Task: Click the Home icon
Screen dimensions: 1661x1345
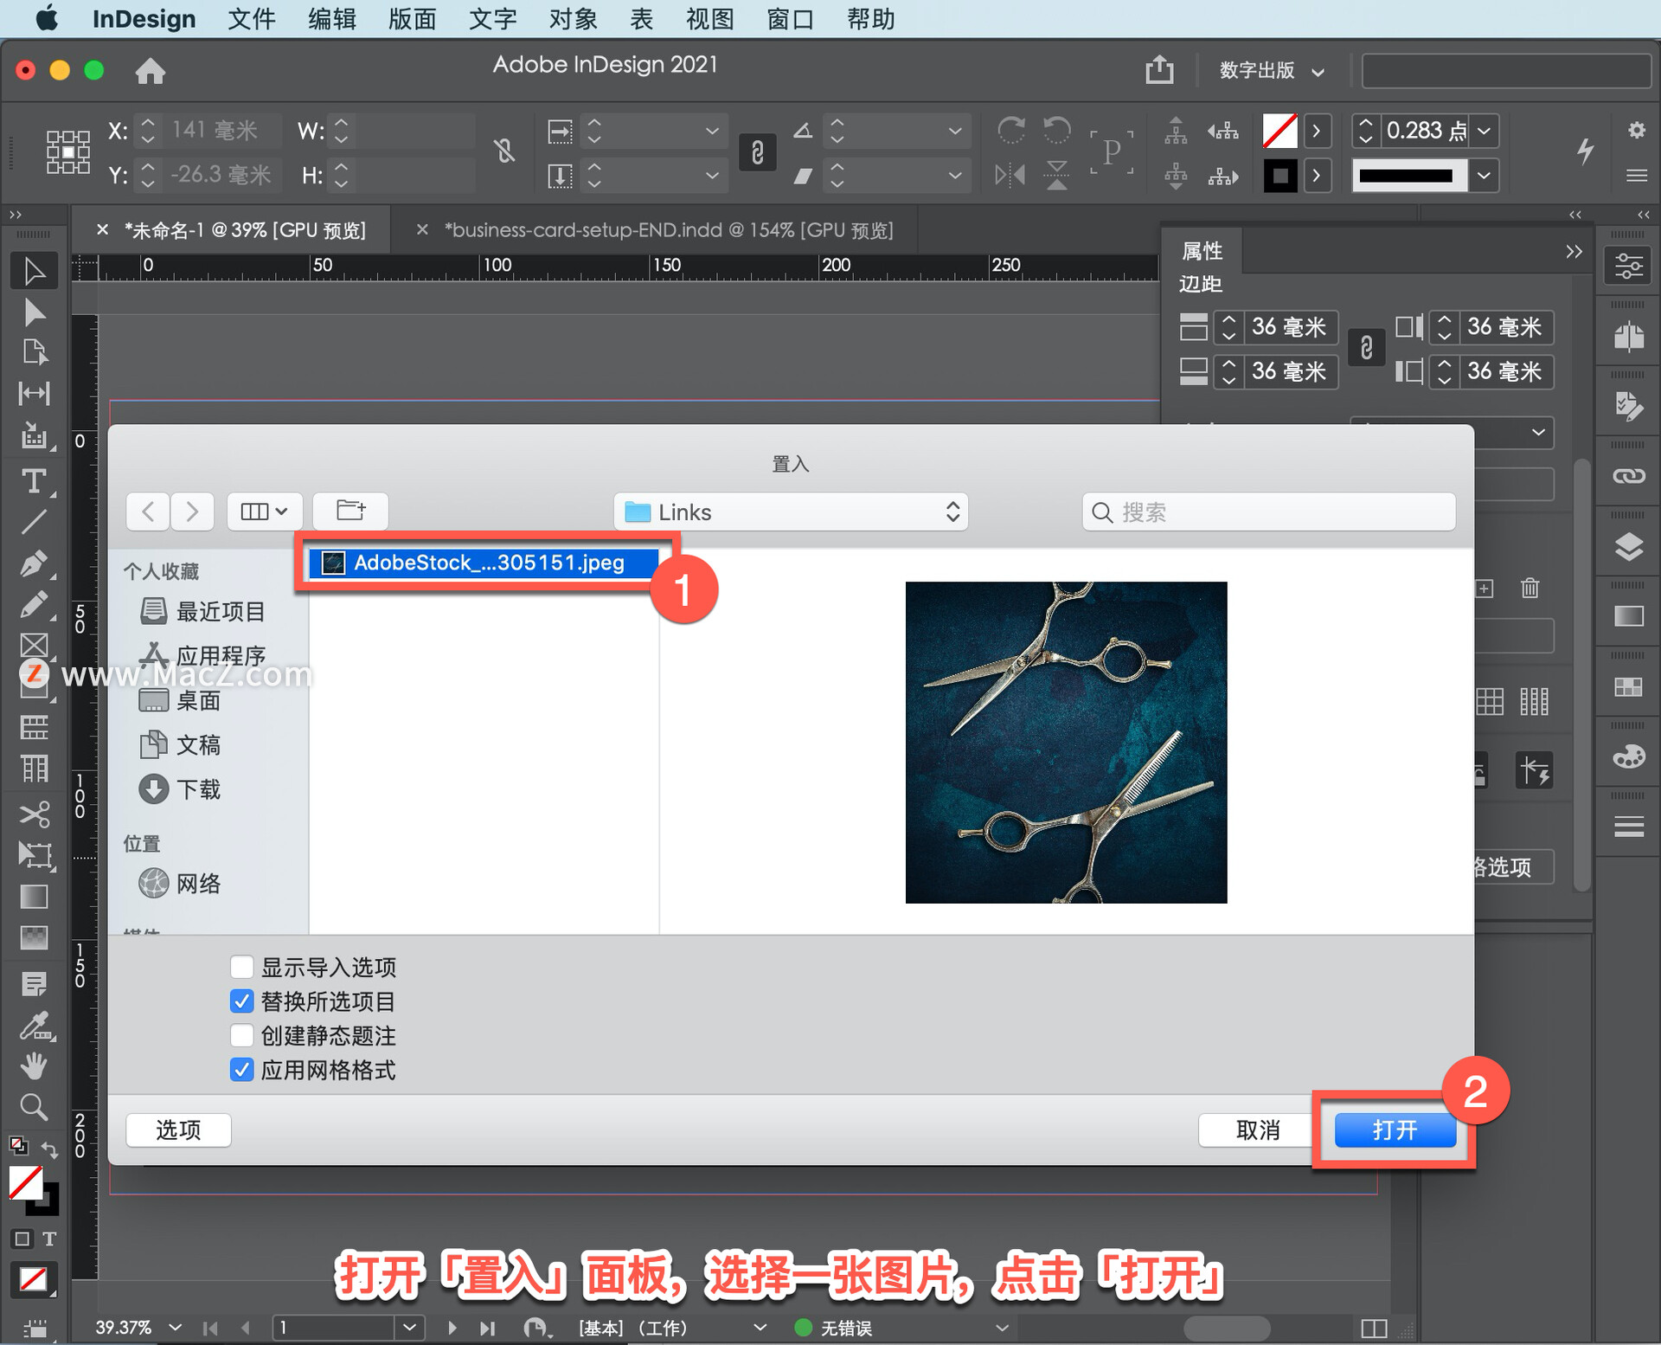Action: point(151,70)
